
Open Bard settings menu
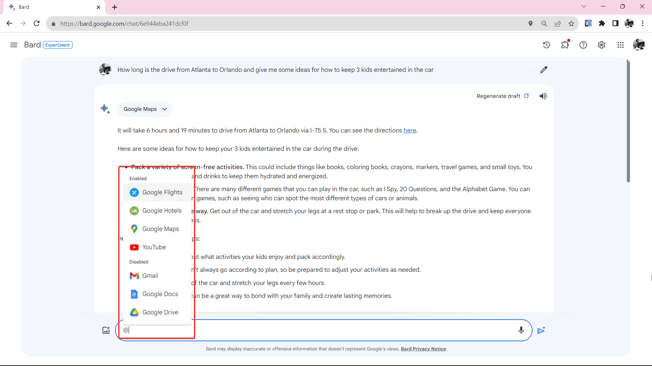601,45
